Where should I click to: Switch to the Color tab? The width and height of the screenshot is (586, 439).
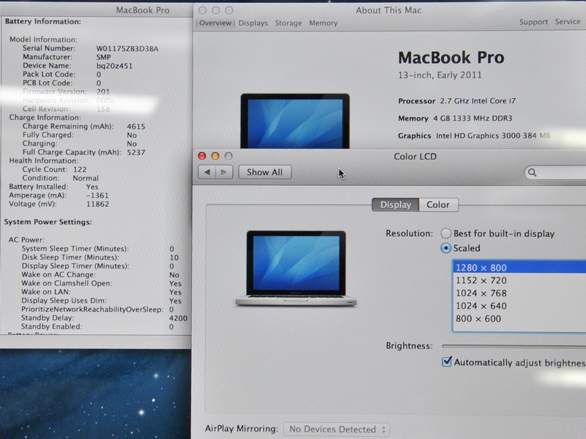click(x=438, y=205)
